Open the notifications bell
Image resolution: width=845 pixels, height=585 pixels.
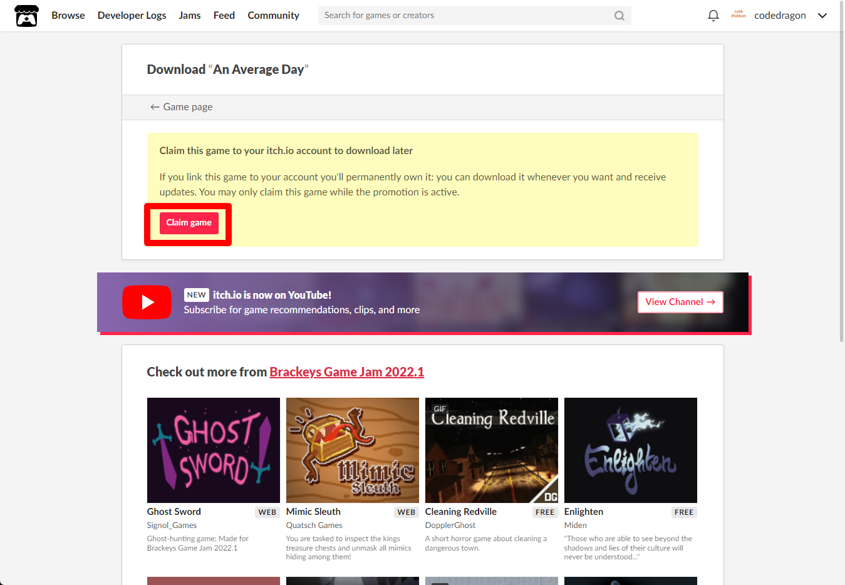(x=713, y=16)
